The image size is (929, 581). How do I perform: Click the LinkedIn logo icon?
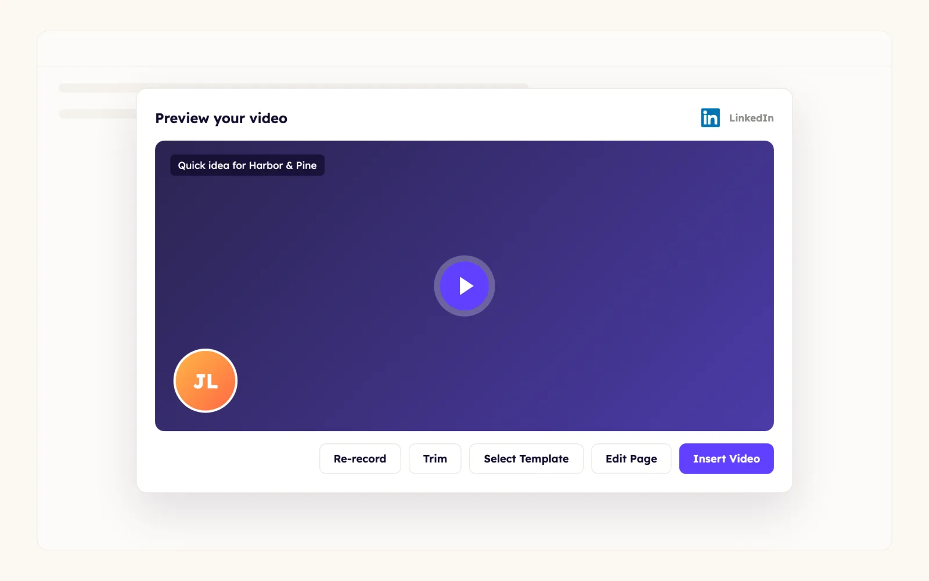pos(710,118)
